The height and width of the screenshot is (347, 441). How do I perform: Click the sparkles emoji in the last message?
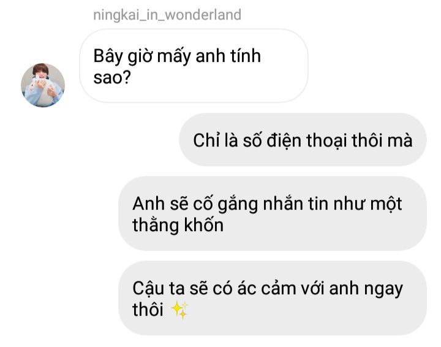coord(179,310)
